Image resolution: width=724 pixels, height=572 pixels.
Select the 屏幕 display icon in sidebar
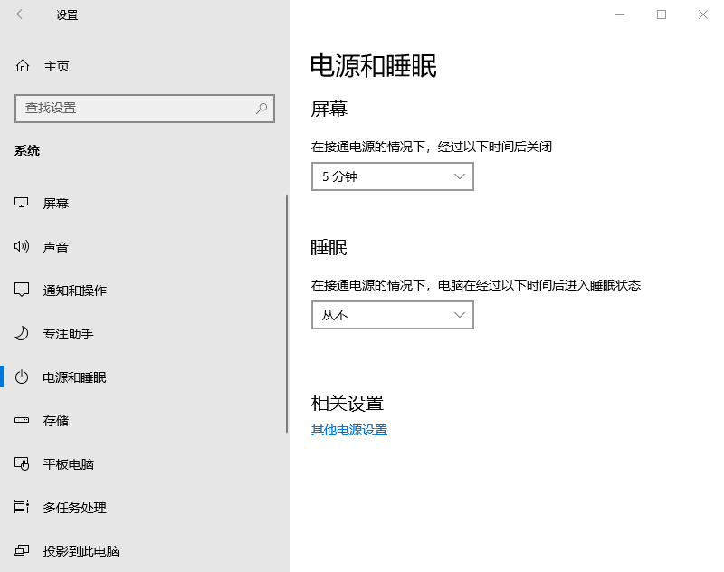(22, 203)
